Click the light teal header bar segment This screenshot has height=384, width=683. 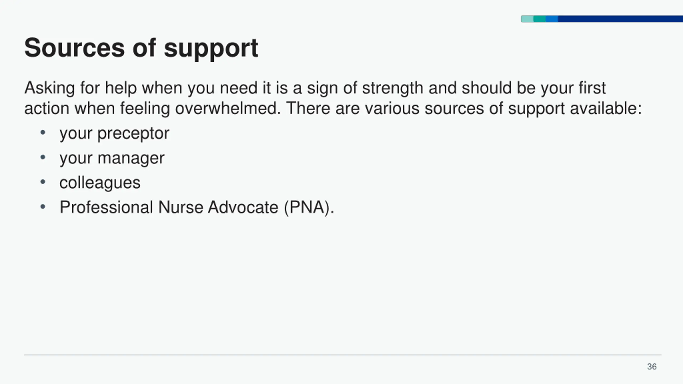pos(527,19)
